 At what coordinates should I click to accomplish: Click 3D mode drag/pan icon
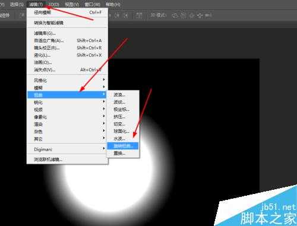tap(192, 15)
